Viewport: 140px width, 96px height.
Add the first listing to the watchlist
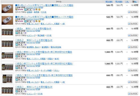click(x=133, y=12)
